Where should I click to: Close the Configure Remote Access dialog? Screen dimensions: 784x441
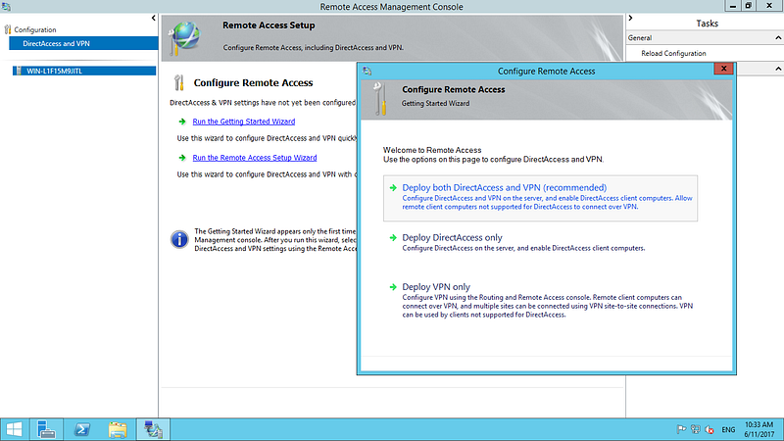coord(723,69)
